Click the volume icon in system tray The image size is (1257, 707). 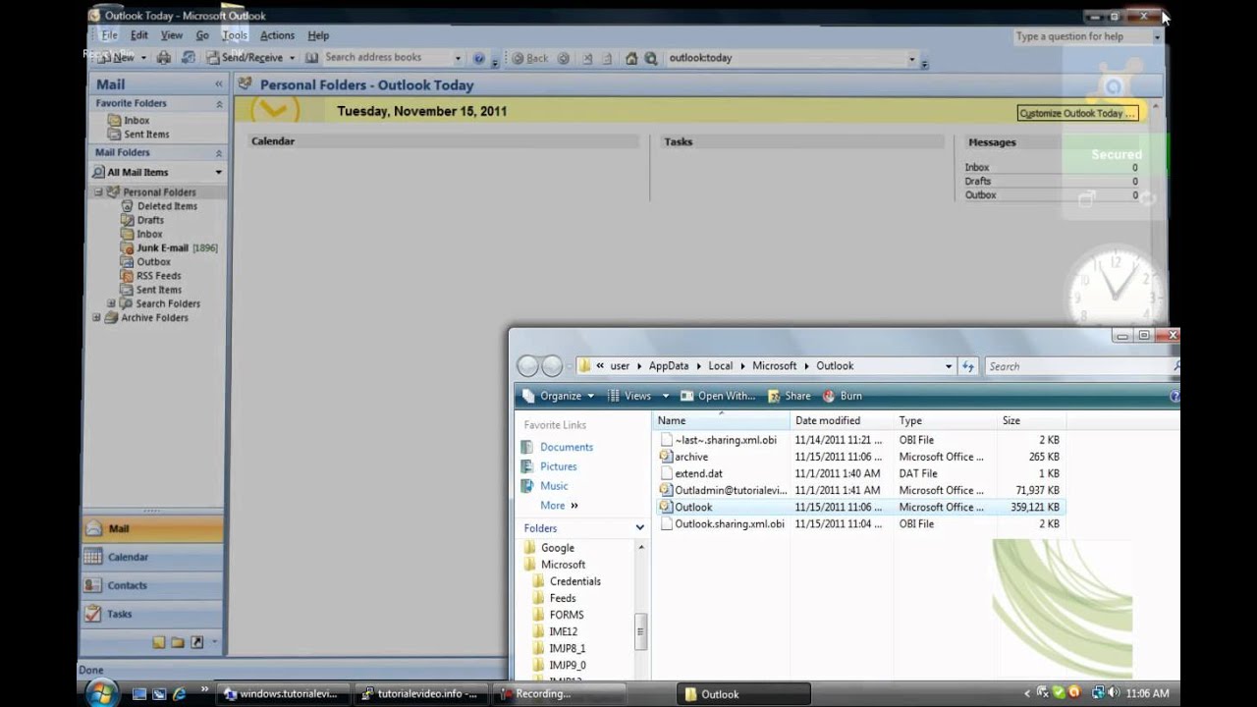coord(1114,693)
